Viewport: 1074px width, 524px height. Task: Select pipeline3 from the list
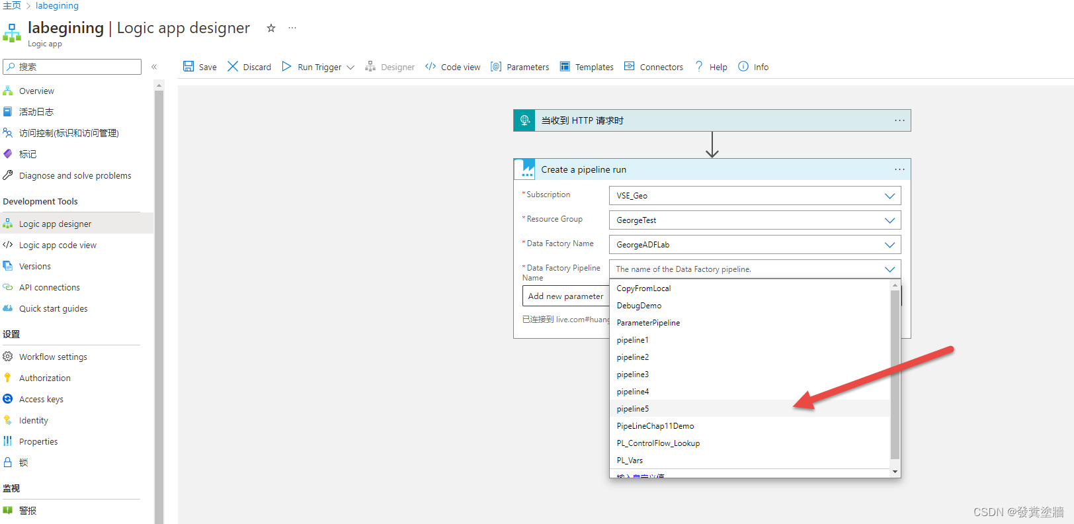click(x=750, y=374)
